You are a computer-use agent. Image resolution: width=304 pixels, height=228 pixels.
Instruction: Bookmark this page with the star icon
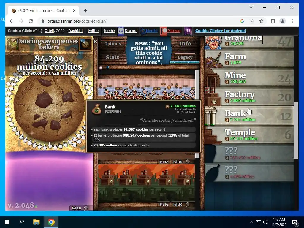[261, 21]
